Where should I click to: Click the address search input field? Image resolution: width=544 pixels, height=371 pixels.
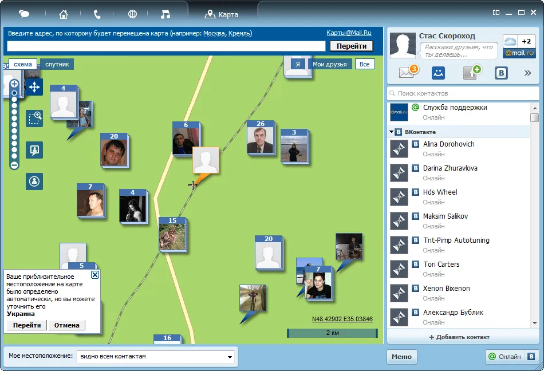[166, 46]
